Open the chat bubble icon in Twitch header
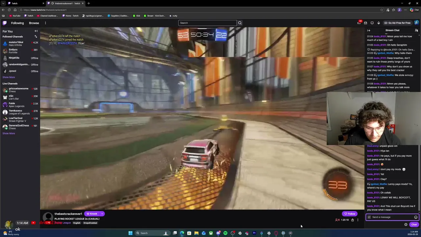The height and width of the screenshot is (237, 421). pos(372,23)
